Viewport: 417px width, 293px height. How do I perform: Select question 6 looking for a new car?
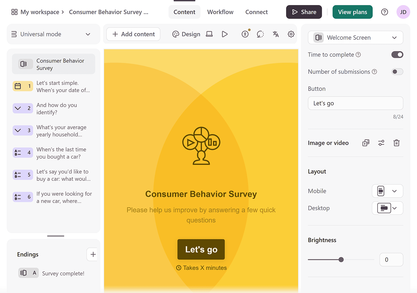click(x=53, y=197)
